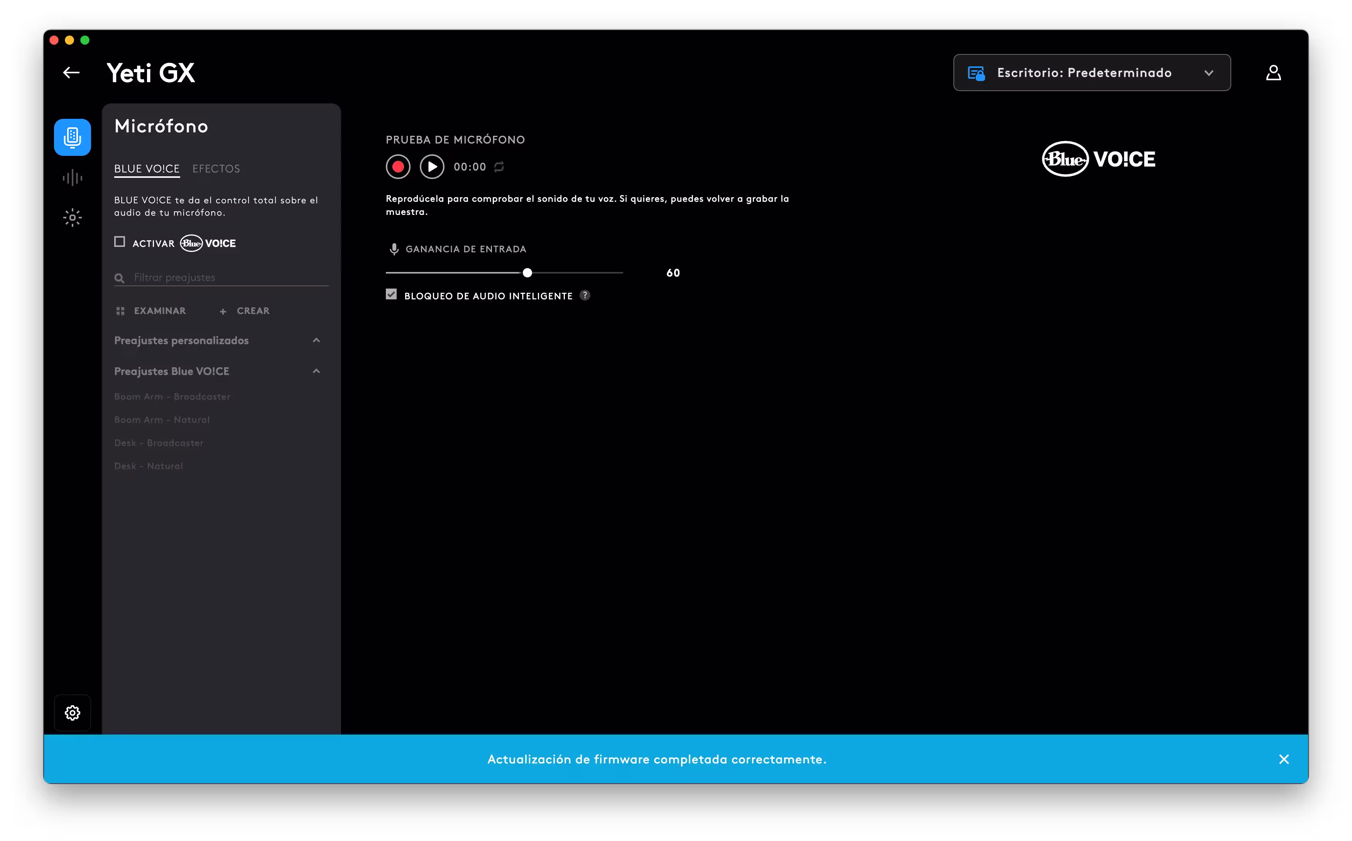Collapse Preajustes Blue VO!CE section
The width and height of the screenshot is (1352, 841).
[316, 371]
